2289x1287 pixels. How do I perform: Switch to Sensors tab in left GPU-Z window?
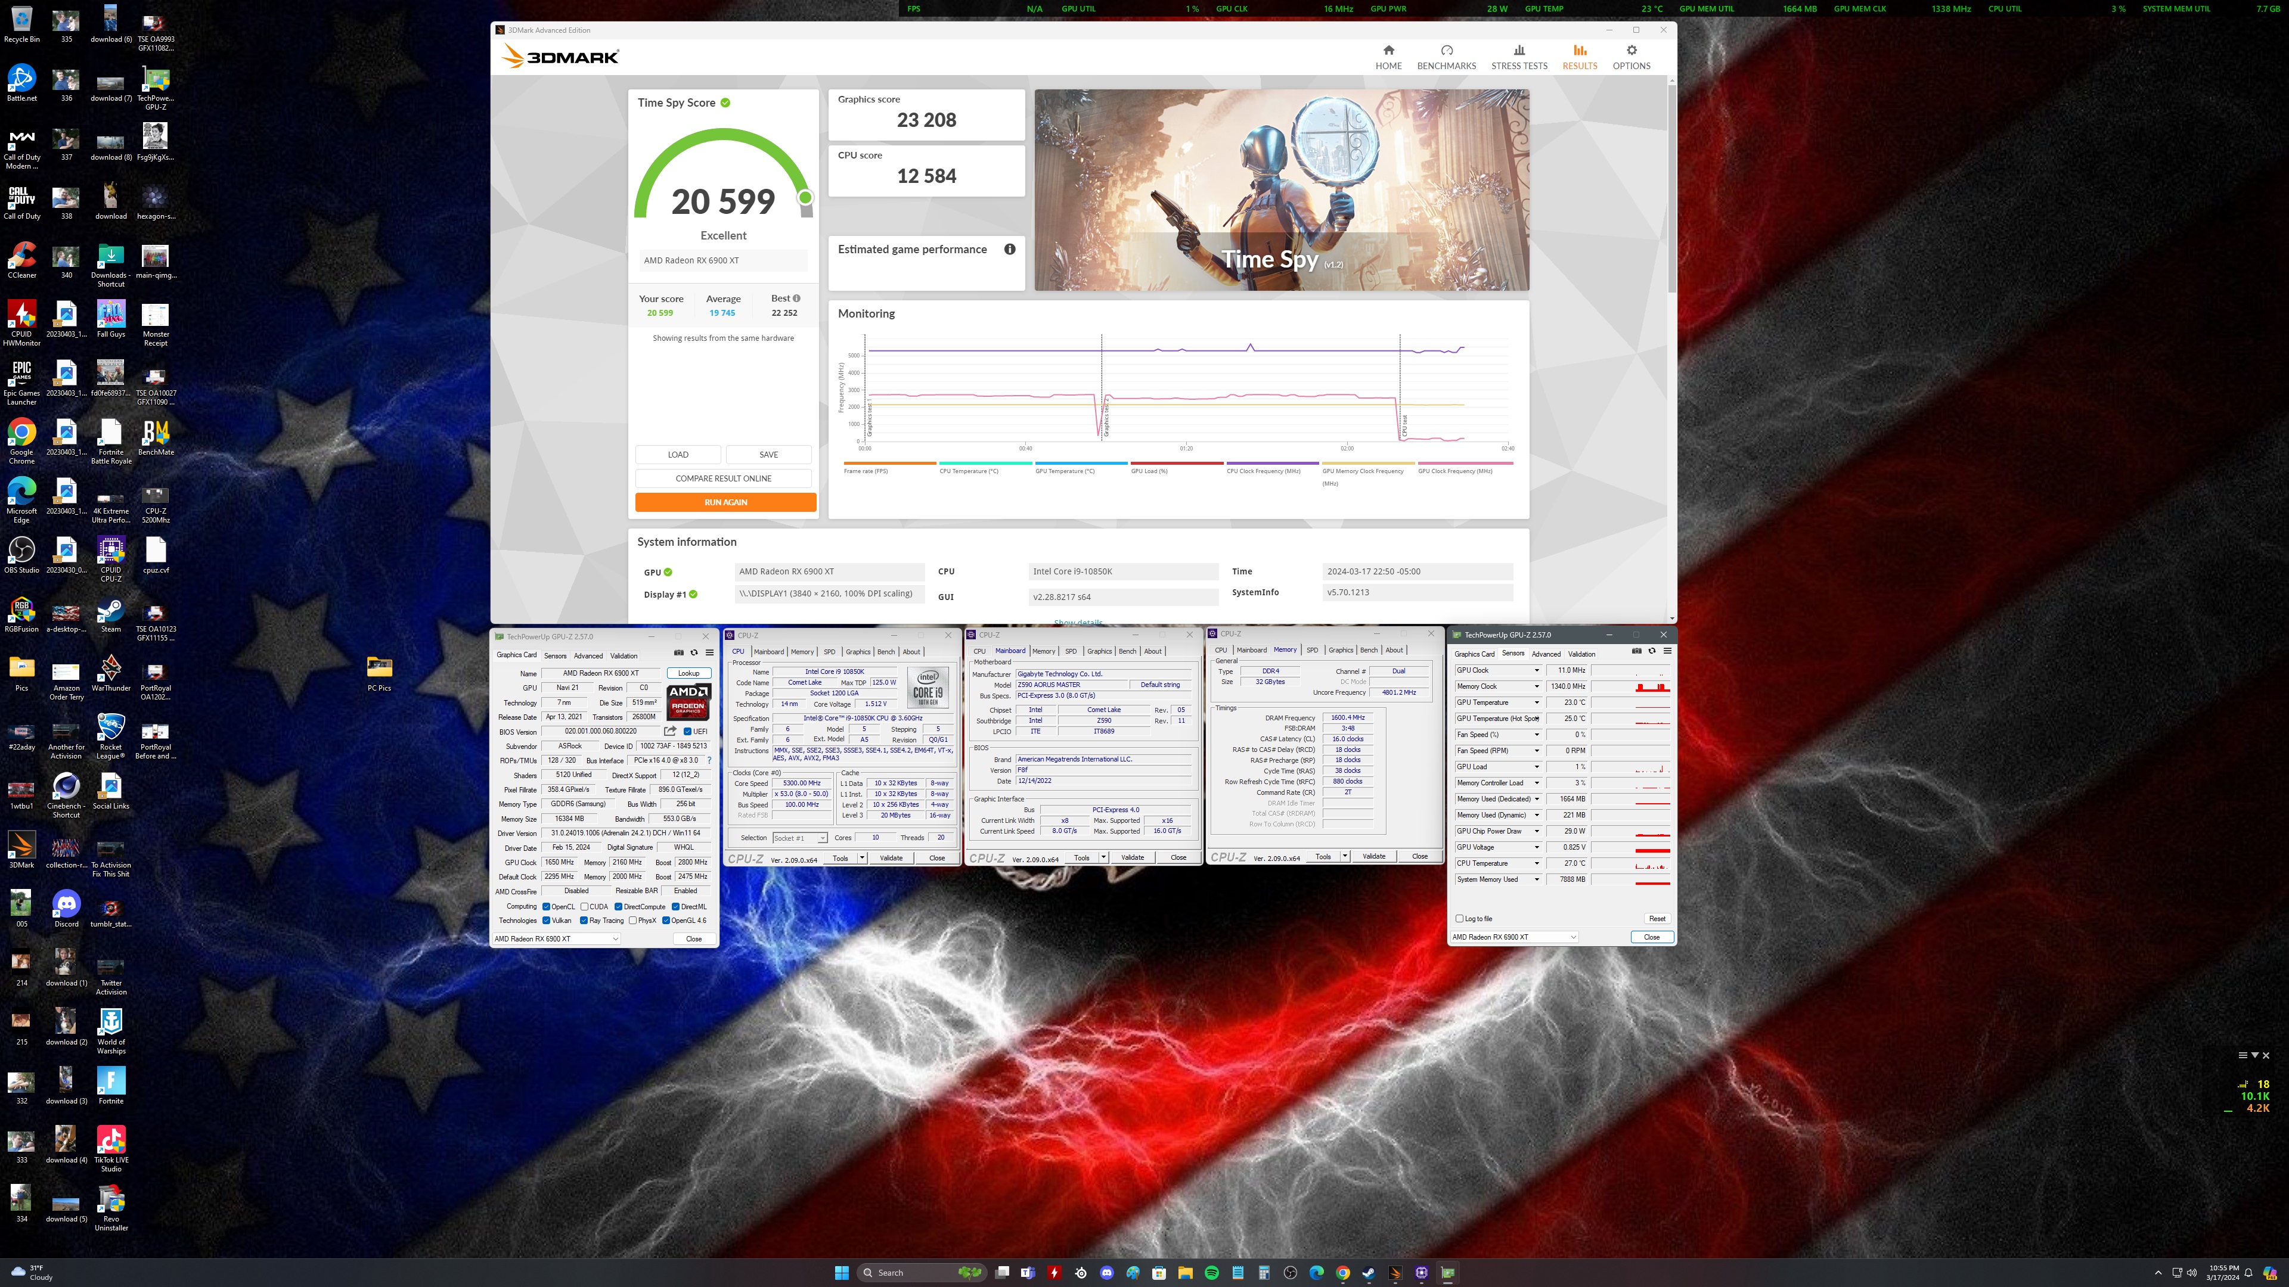click(554, 655)
